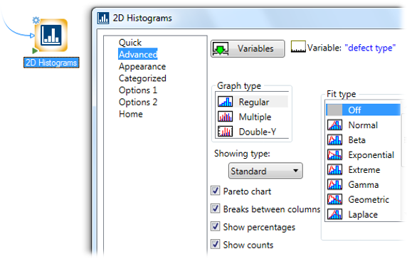Choose the Double-Y graph type icon
The height and width of the screenshot is (259, 407).
pyautogui.click(x=225, y=132)
